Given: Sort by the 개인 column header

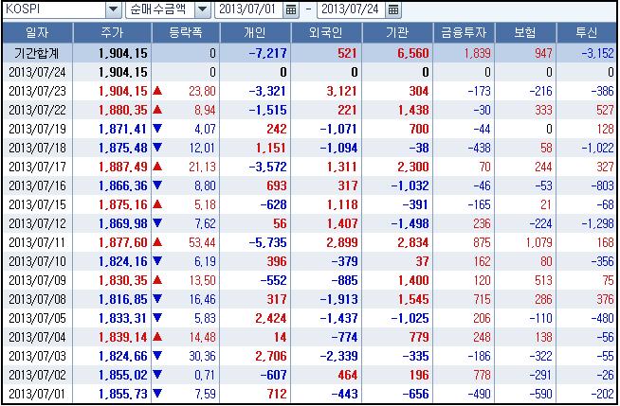Looking at the screenshot, I should (x=255, y=33).
